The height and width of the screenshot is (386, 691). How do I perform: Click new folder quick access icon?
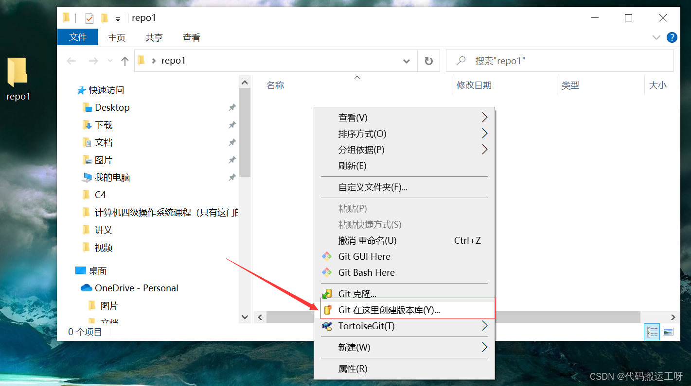point(104,18)
